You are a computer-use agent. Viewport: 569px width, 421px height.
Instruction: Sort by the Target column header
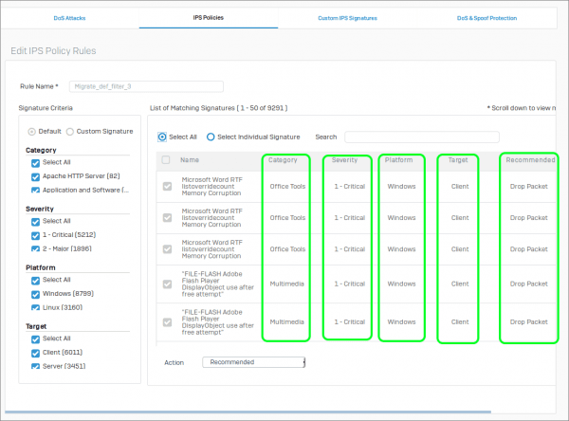[x=458, y=160]
